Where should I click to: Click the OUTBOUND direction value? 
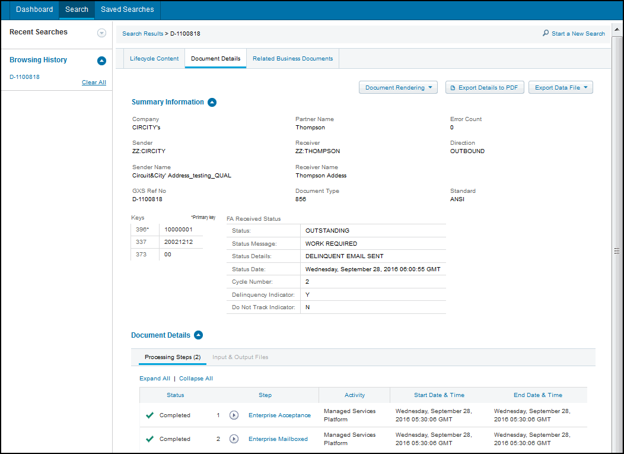coord(467,151)
